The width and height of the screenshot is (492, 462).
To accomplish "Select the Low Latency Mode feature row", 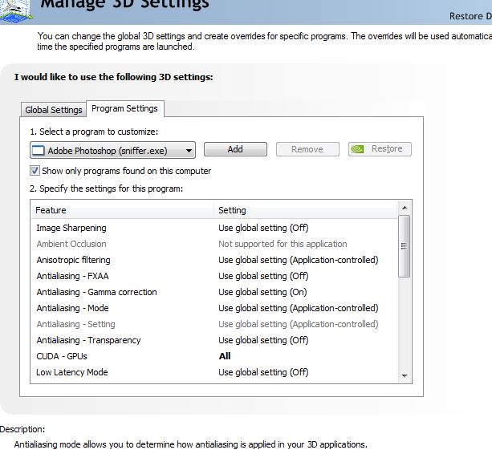I will click(x=214, y=372).
